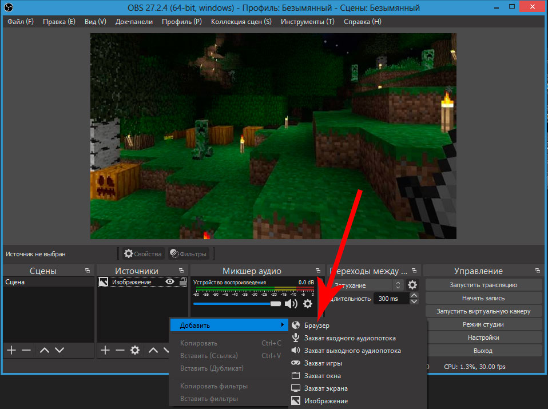Click the CPU: 1.3%, 30.00 fps status
This screenshot has width=548, height=409.
475,367
